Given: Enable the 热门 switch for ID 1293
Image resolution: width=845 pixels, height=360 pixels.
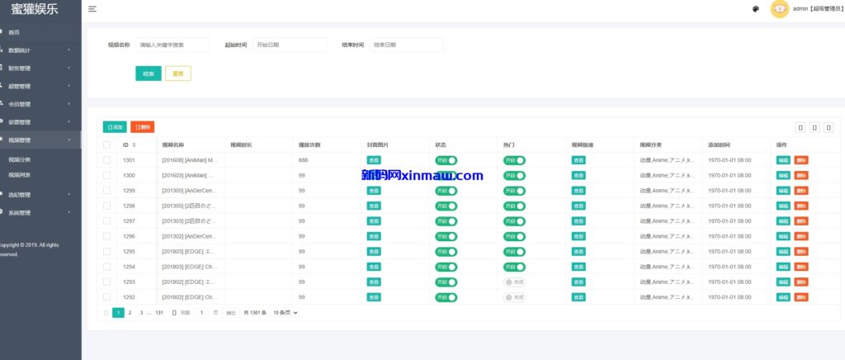Looking at the screenshot, I should tap(514, 282).
